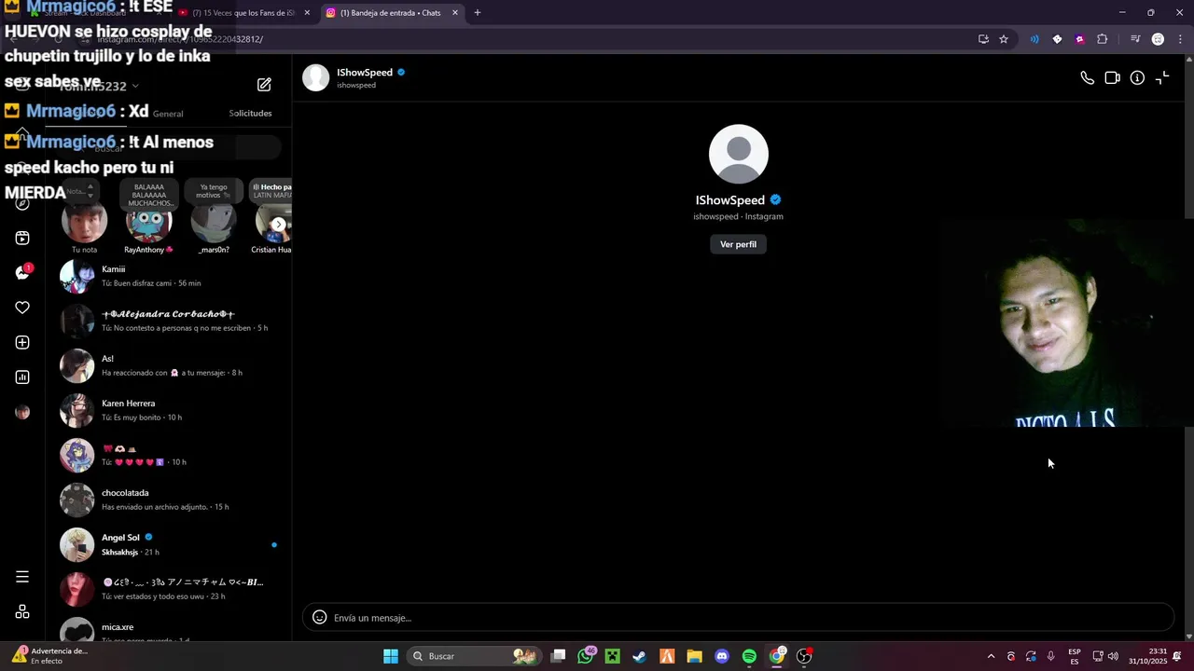
Task: Open the clock showing 23:31
Action: point(1148,656)
